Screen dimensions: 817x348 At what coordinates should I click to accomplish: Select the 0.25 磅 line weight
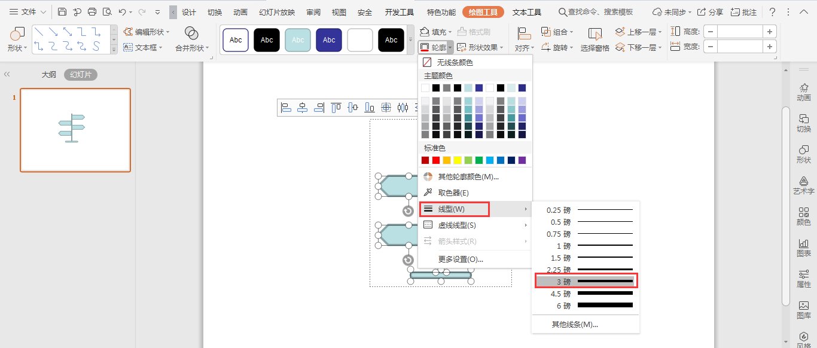coord(586,210)
